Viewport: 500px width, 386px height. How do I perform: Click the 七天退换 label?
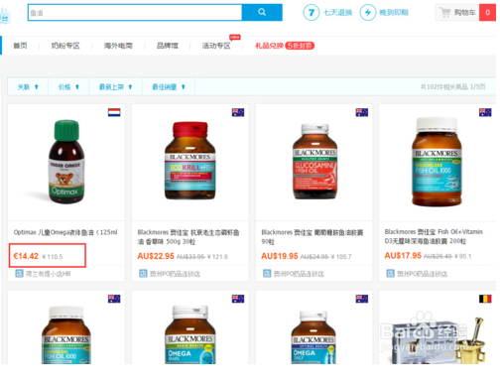coord(337,13)
